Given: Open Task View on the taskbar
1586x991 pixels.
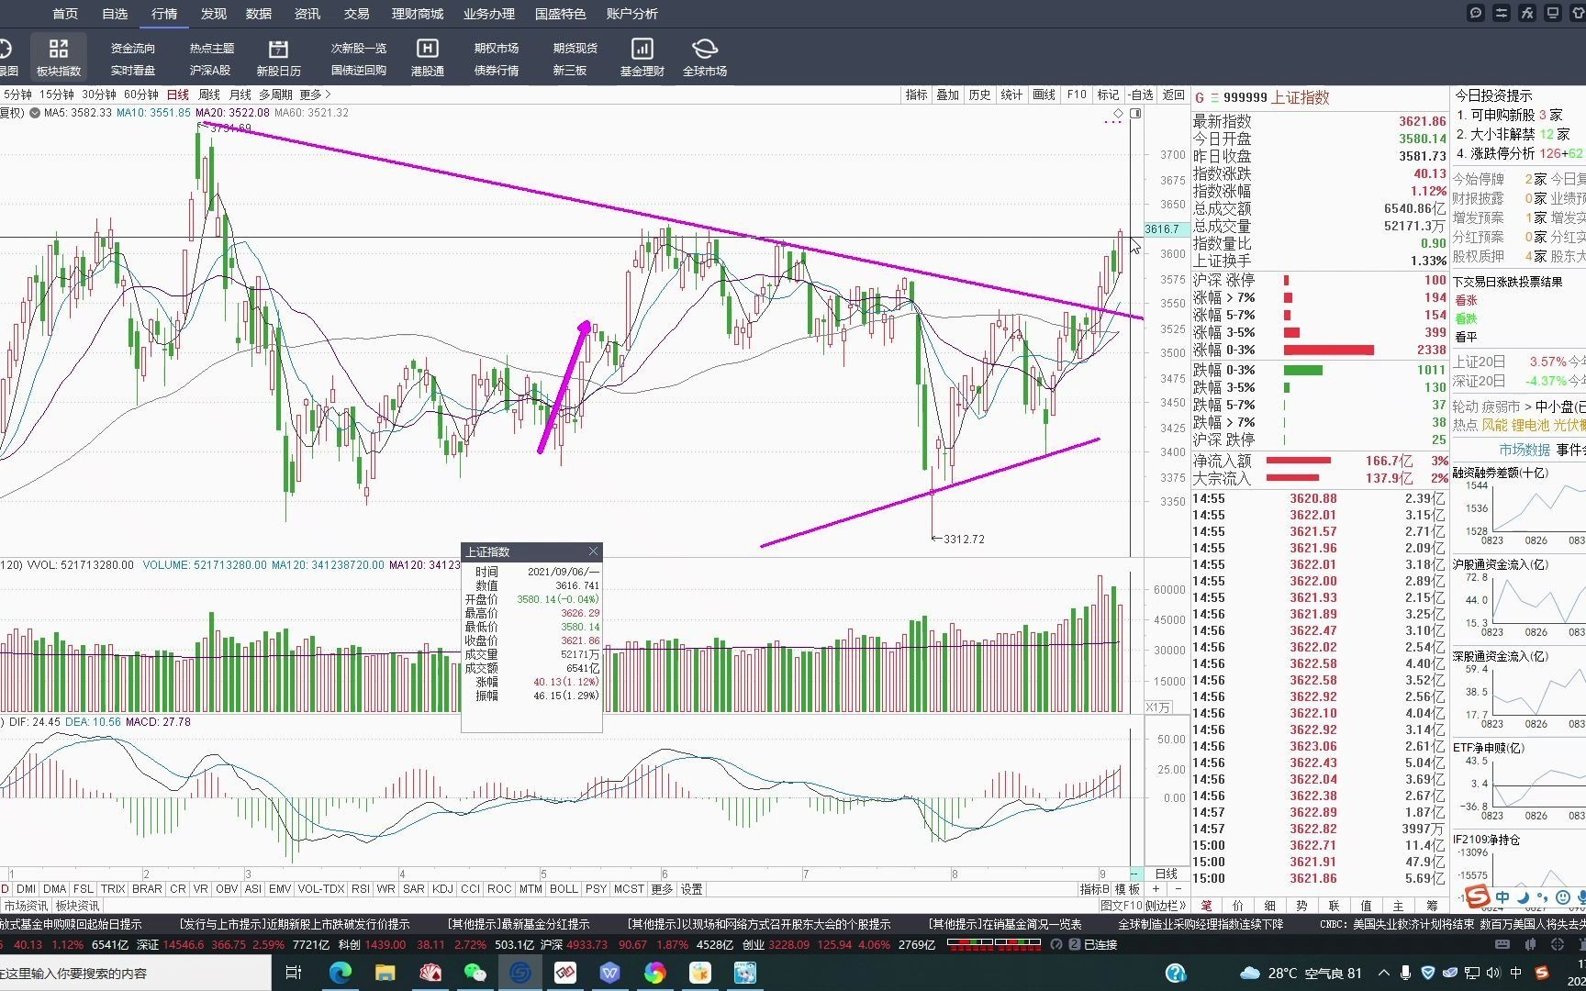Looking at the screenshot, I should click(294, 973).
